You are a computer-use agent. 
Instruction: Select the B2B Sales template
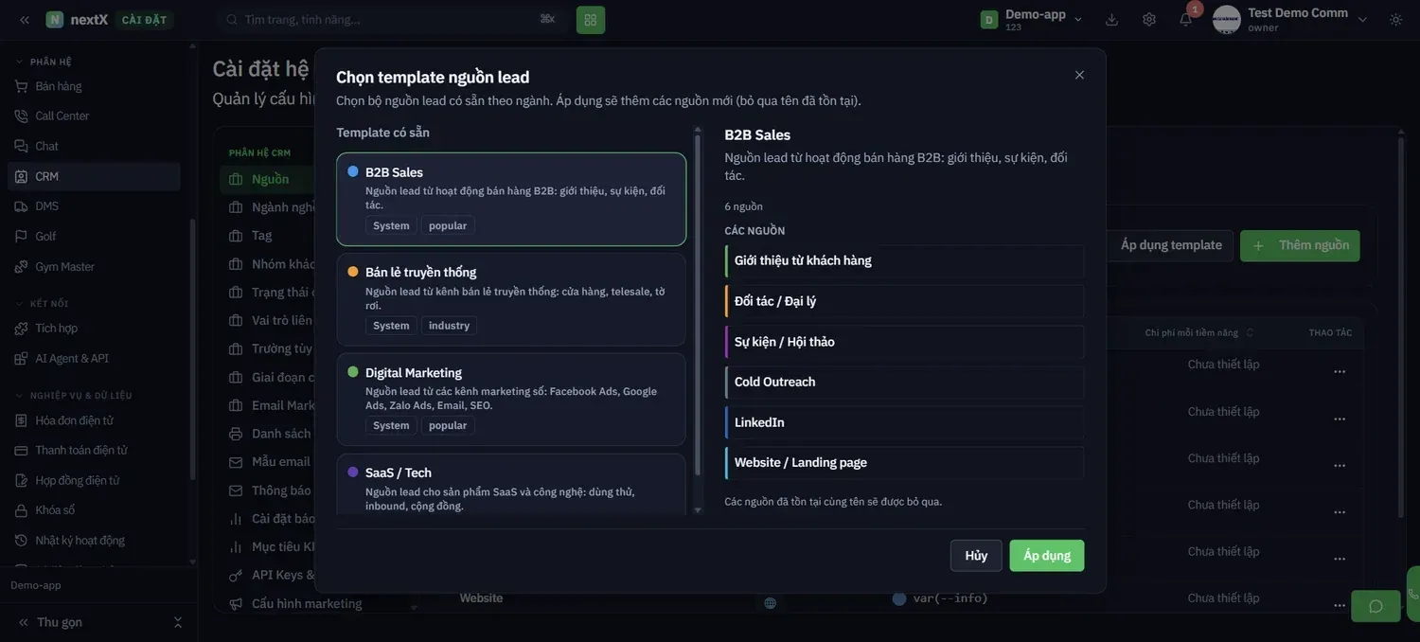click(x=511, y=199)
